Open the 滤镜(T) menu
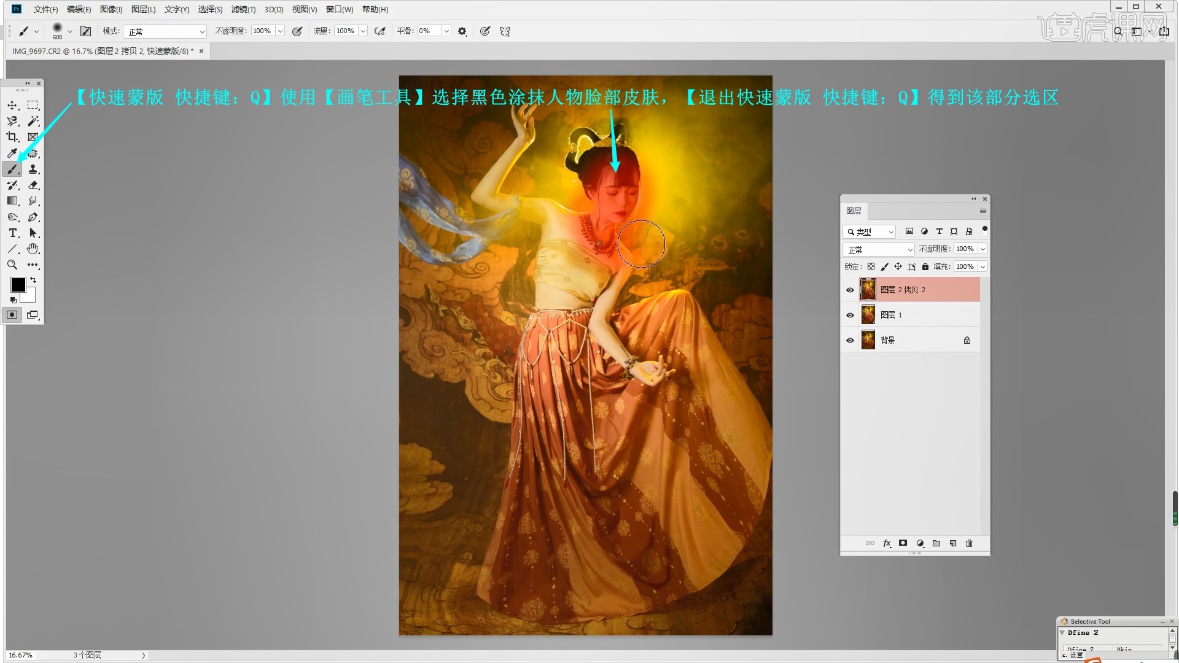 click(243, 9)
